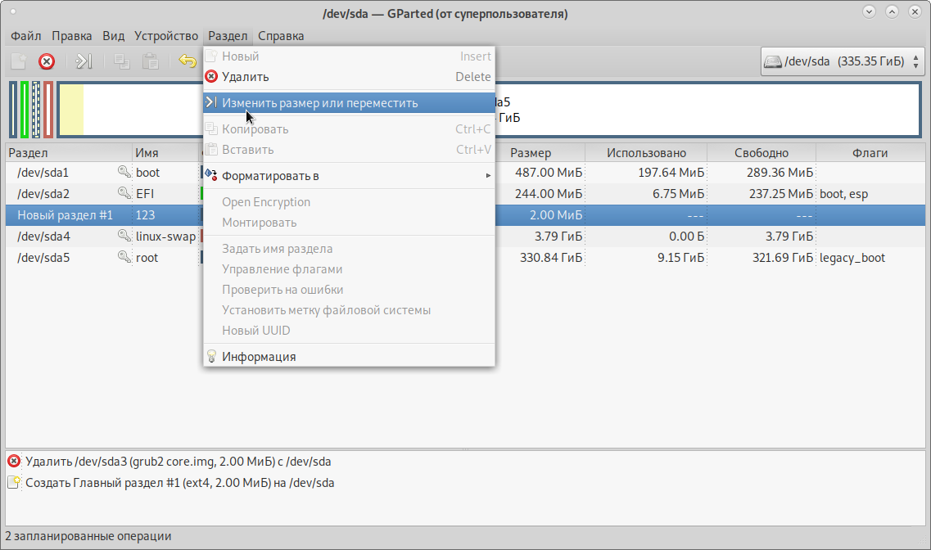This screenshot has width=931, height=550.
Task: Choose Информация in the Раздел menu
Action: [349, 357]
